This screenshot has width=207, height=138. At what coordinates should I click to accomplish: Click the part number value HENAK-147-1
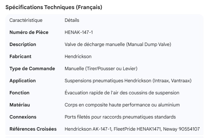[79, 32]
